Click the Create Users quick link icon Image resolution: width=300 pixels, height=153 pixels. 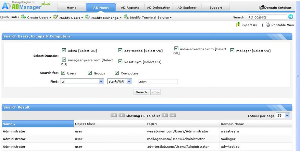click(x=23, y=17)
